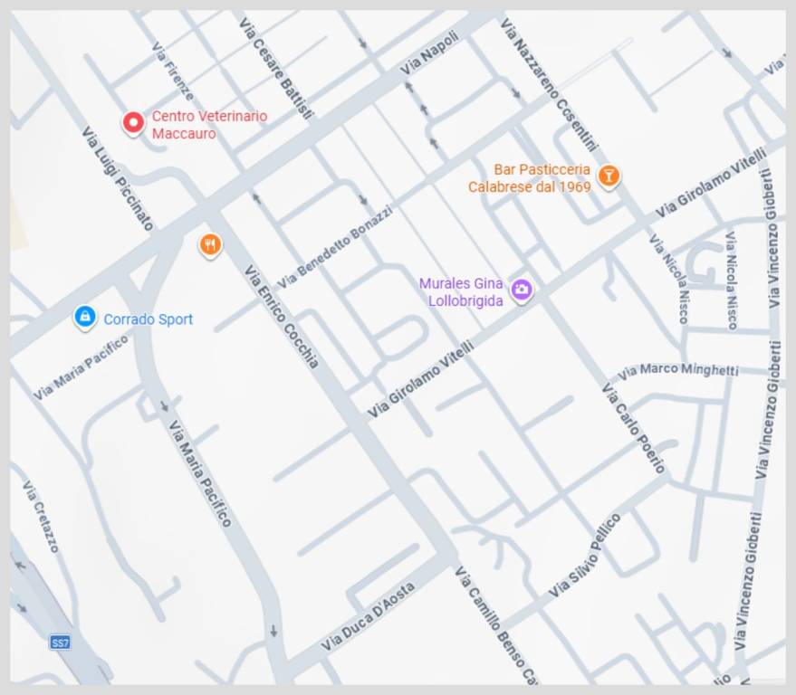
Task: Select the Via Carlo Poerio street label
Action: pyautogui.click(x=634, y=427)
